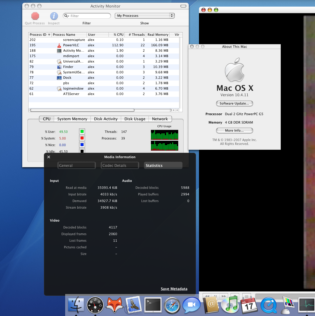Select the screencapture process row
This screenshot has width=315, height=316.
point(104,40)
